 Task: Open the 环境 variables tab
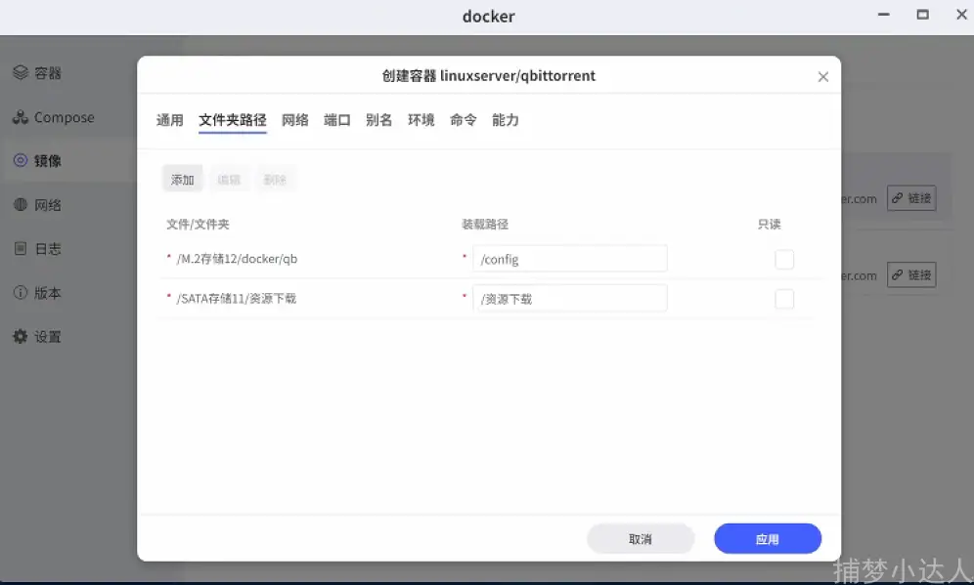pyautogui.click(x=421, y=120)
